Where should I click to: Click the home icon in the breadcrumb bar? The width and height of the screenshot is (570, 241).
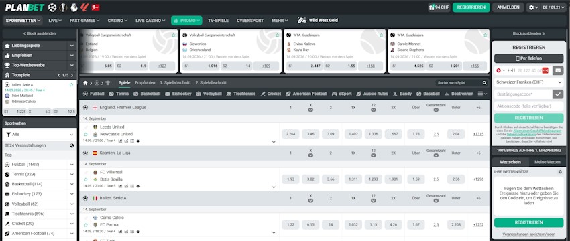tap(85, 83)
